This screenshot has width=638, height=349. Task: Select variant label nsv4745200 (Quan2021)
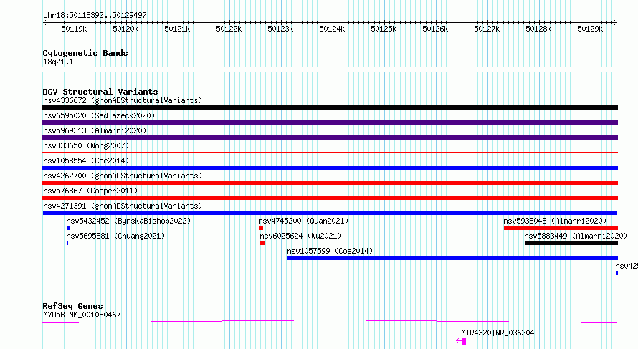(303, 221)
